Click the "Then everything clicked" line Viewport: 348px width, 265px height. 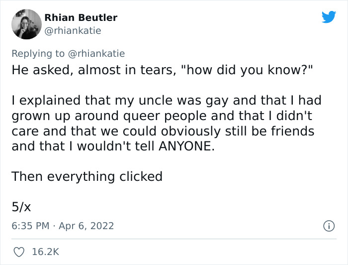(x=87, y=176)
